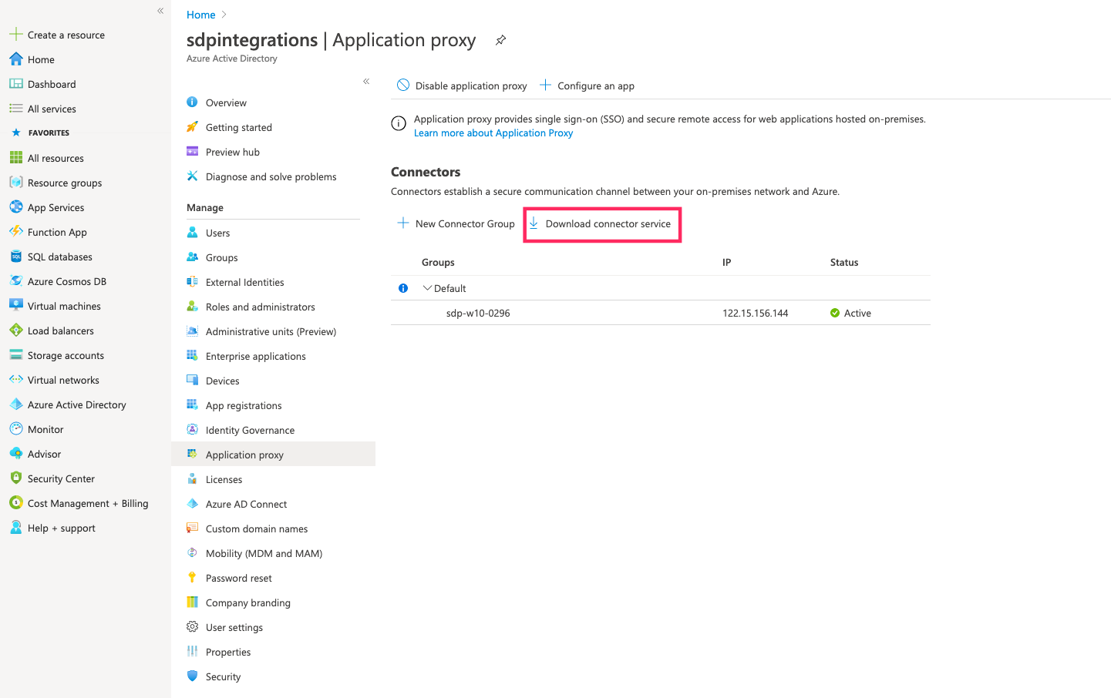Select connector sdp-w10-0296 row

pos(661,313)
